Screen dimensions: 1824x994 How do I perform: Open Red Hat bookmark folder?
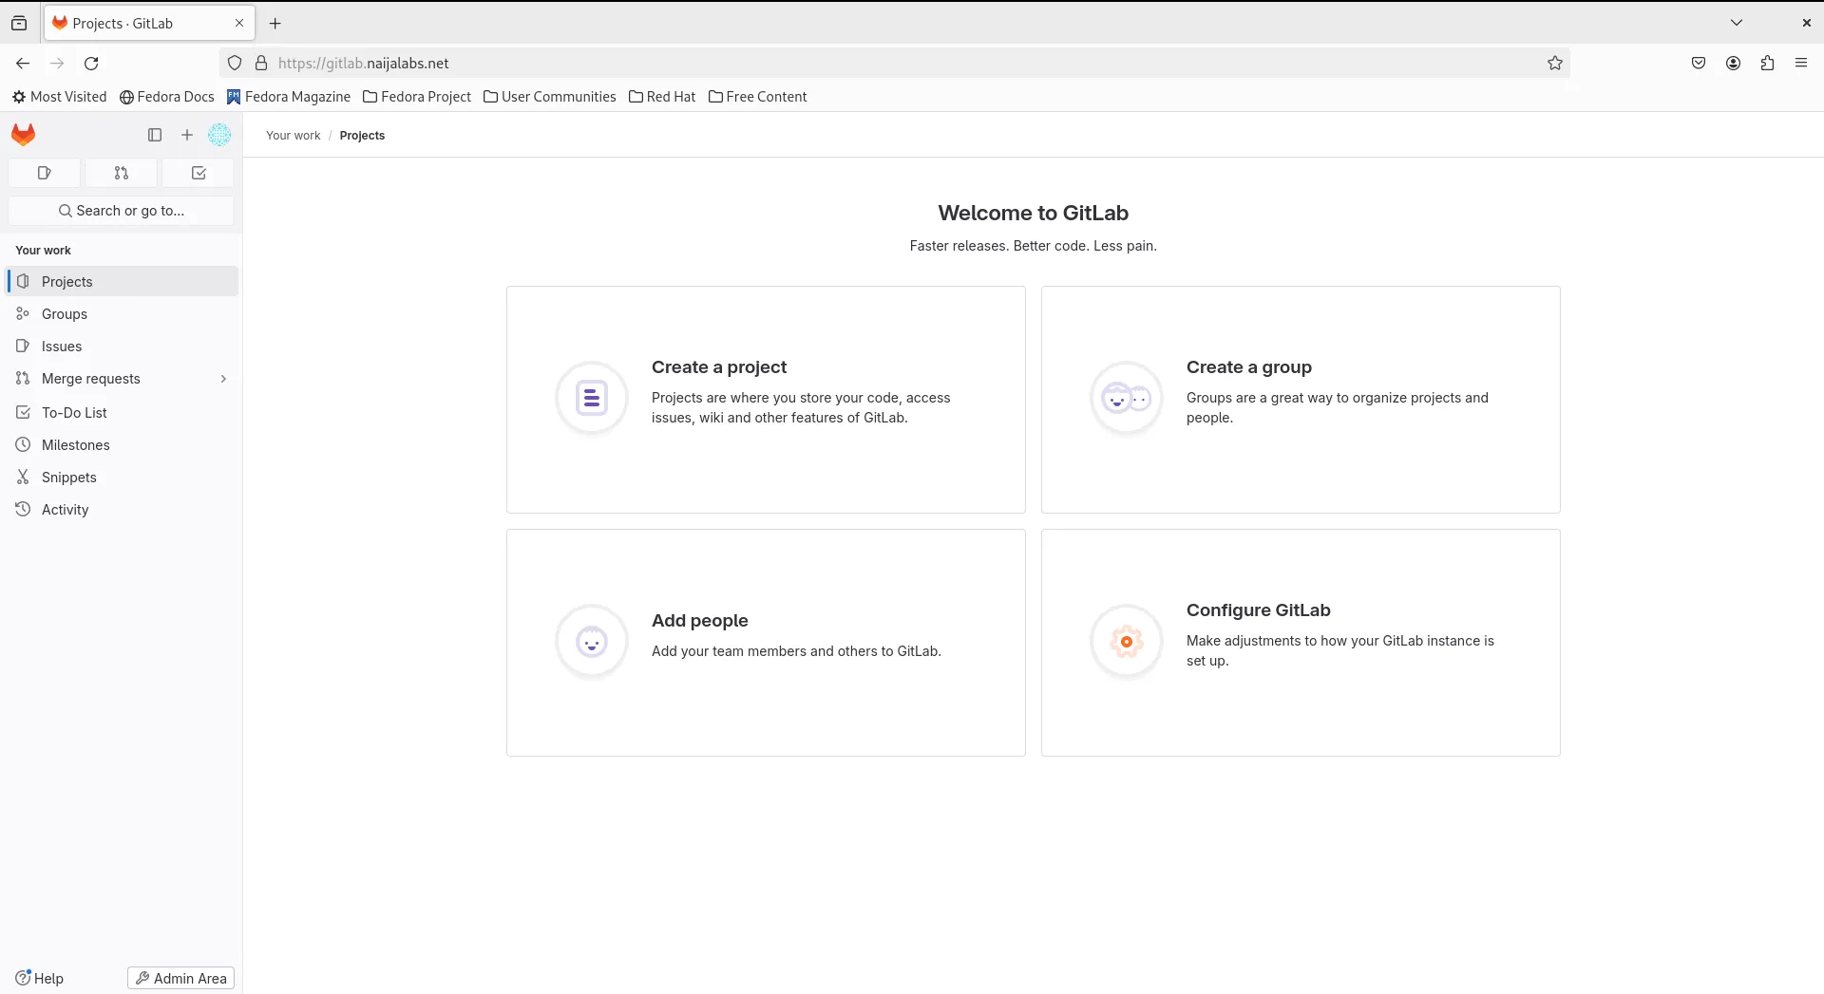(x=662, y=97)
